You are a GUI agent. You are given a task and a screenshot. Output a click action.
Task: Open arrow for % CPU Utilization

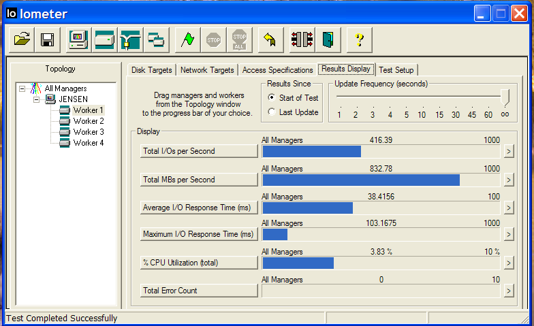508,263
